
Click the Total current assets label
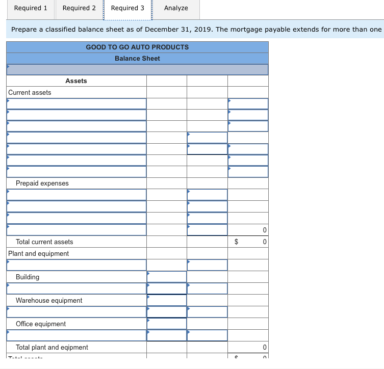pos(44,242)
